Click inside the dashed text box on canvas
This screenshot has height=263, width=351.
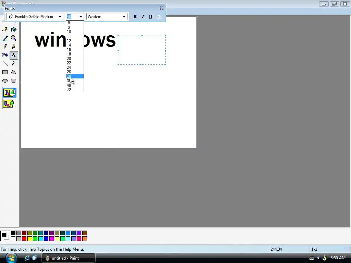coord(142,50)
